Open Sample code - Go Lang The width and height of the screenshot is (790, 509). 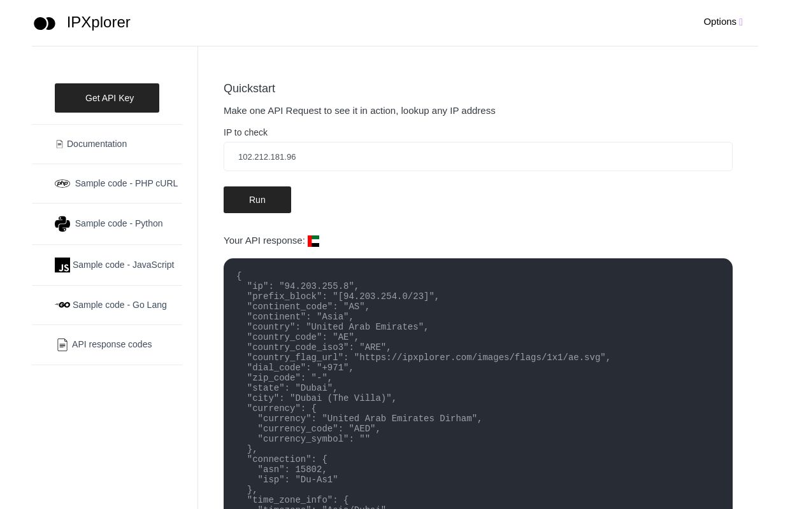pos(120,305)
